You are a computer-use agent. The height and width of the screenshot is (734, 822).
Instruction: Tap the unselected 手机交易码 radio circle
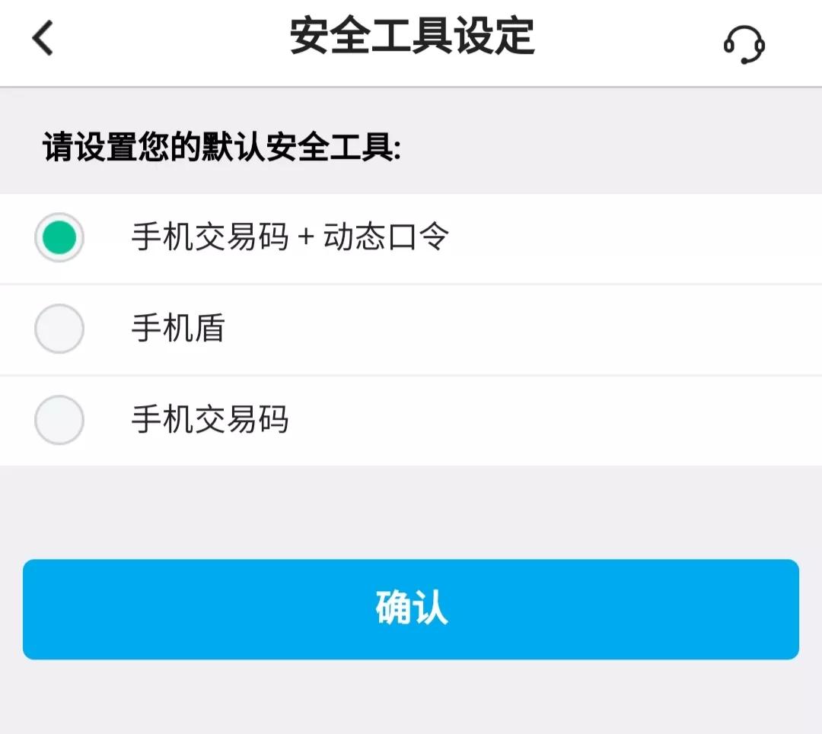click(x=59, y=420)
